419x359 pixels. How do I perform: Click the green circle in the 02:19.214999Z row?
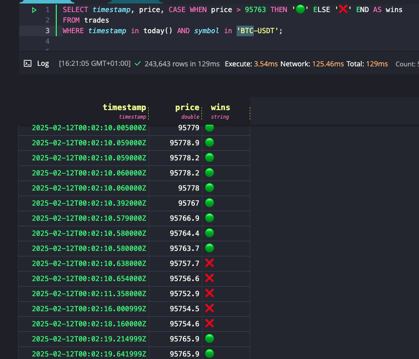pyautogui.click(x=209, y=339)
